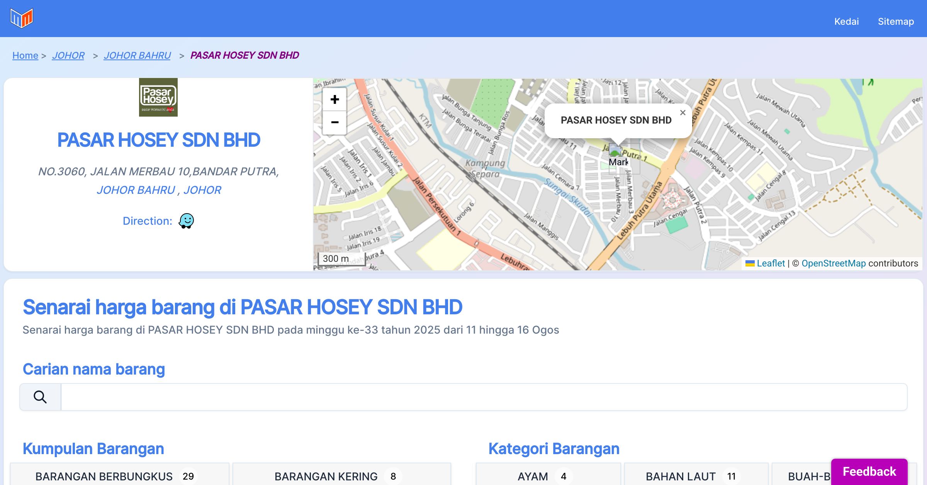Zoom in on the map
927x485 pixels.
(334, 100)
